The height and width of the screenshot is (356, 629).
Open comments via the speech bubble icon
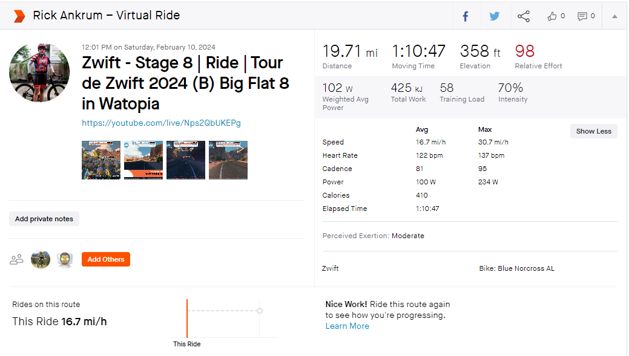coord(582,16)
